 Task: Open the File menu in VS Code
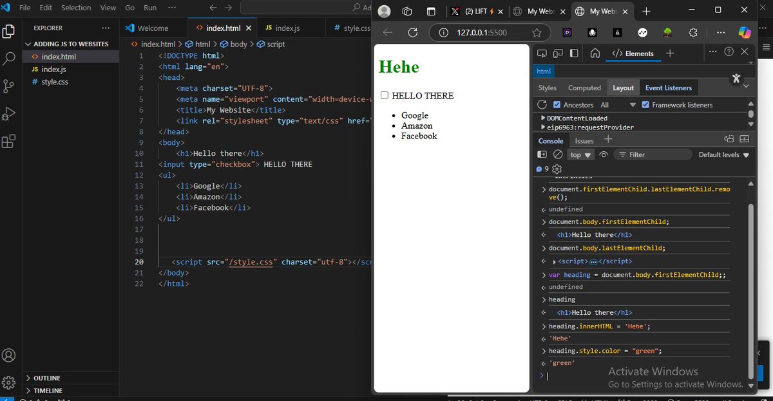tap(25, 8)
